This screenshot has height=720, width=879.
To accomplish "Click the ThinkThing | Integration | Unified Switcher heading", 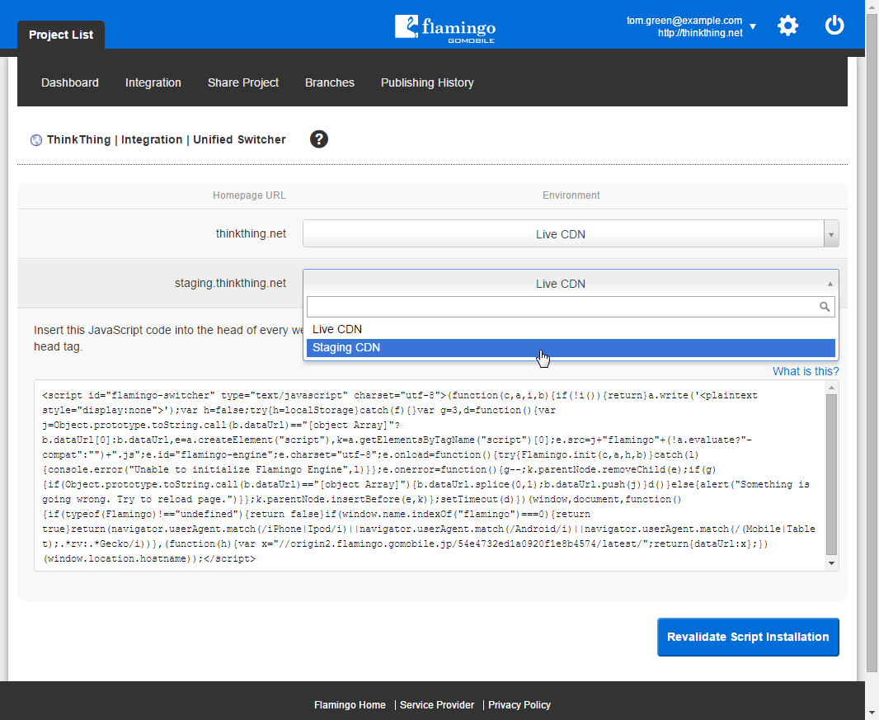I will click(x=166, y=139).
